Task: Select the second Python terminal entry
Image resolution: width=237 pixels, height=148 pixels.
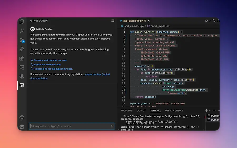Action: tap(213, 120)
